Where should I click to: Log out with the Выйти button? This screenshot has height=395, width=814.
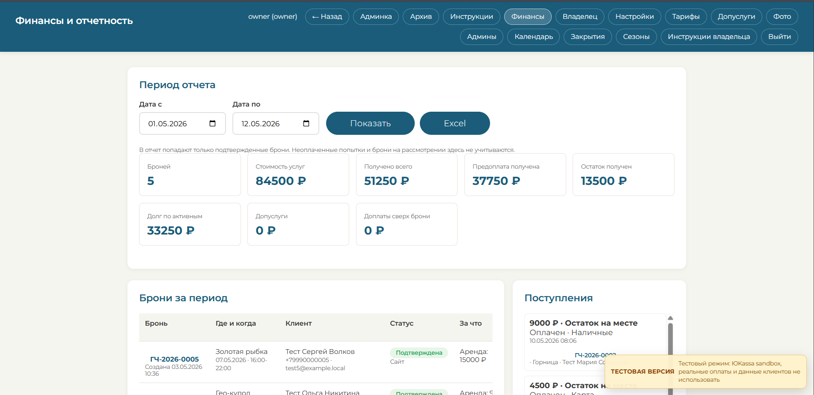coord(779,37)
